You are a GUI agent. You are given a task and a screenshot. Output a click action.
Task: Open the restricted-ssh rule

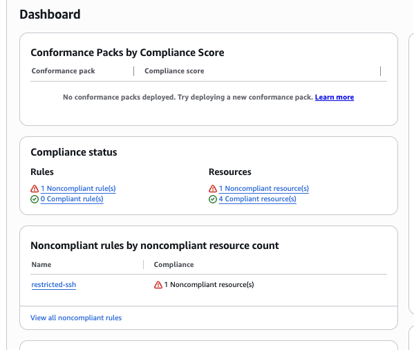[54, 284]
